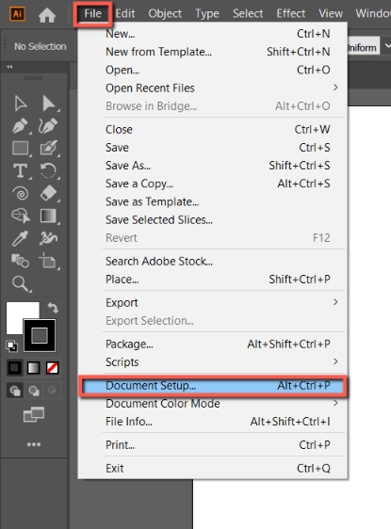Select the Type tool

click(21, 170)
